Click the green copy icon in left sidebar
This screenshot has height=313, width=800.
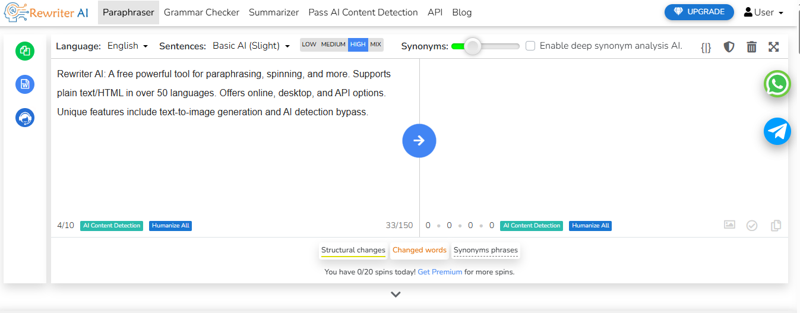(25, 51)
